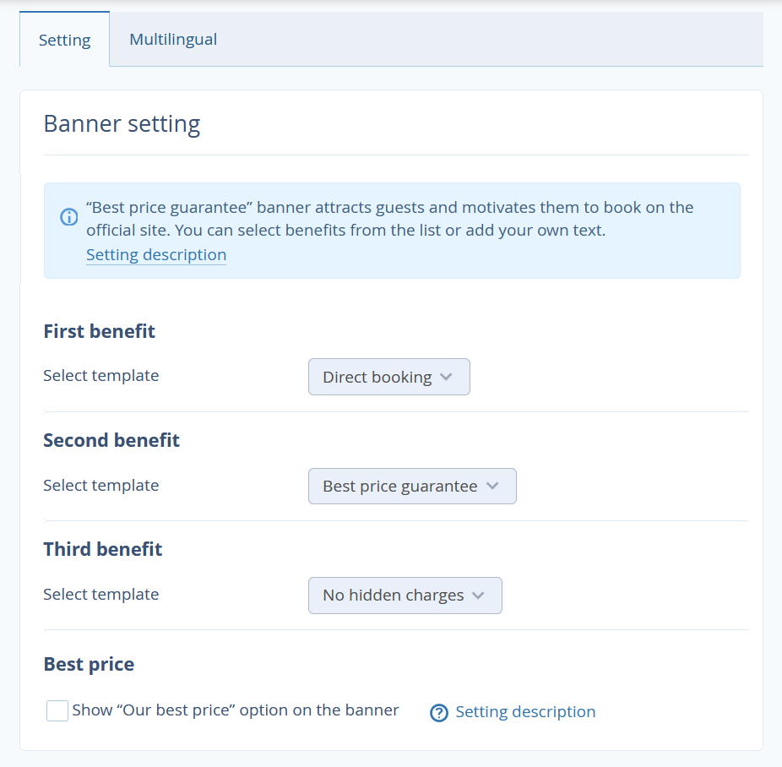Open the Direct booking template dropdown

pyautogui.click(x=389, y=377)
